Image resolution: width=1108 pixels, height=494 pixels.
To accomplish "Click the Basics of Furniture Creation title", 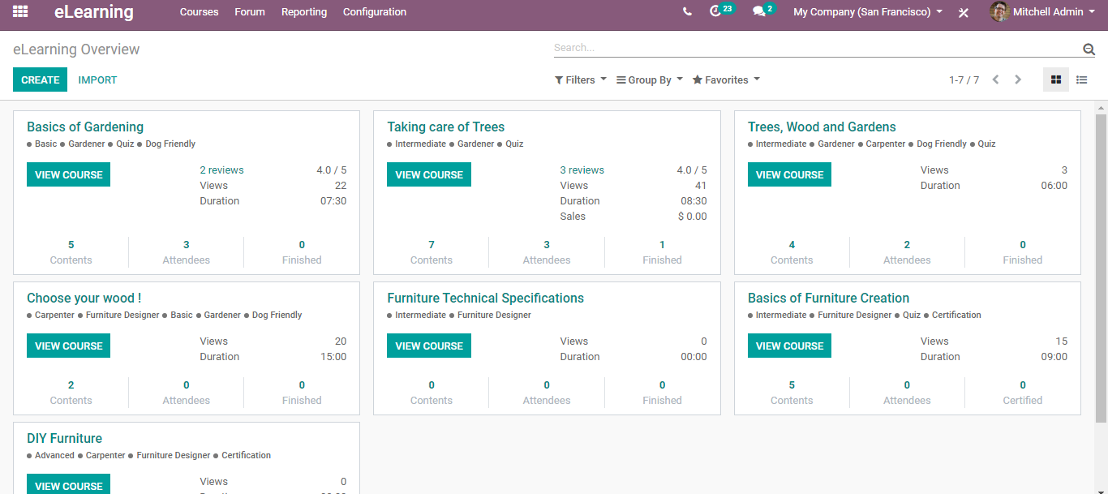I will pyautogui.click(x=828, y=298).
